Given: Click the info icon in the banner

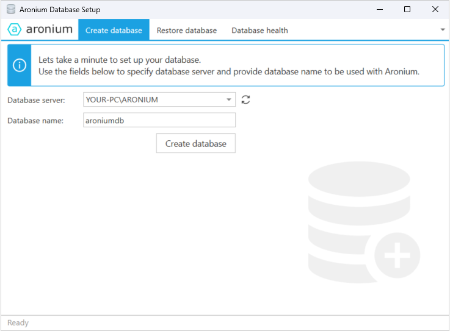Looking at the screenshot, I should click(19, 65).
